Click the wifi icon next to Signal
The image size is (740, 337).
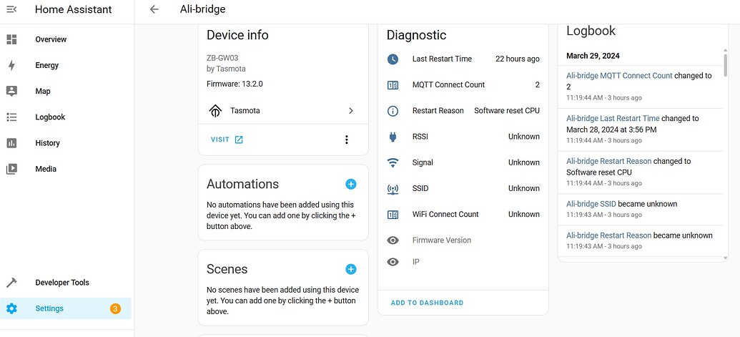click(393, 163)
